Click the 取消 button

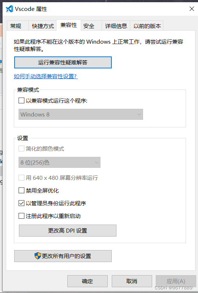[132, 281]
